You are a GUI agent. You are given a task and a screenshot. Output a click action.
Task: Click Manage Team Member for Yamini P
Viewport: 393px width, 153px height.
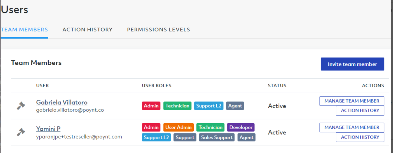click(x=352, y=127)
